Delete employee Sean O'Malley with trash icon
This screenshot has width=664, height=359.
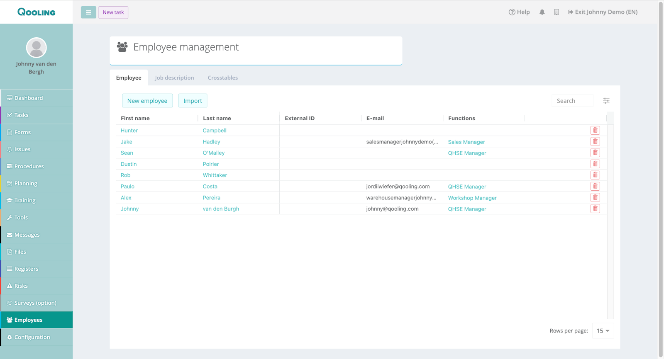595,153
